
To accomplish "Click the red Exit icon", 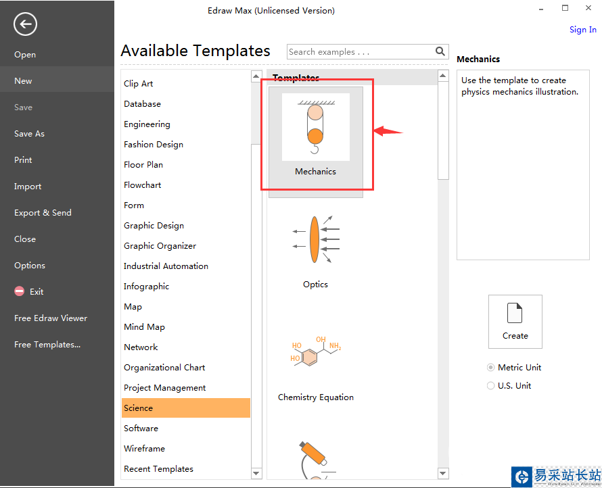I will click(19, 292).
